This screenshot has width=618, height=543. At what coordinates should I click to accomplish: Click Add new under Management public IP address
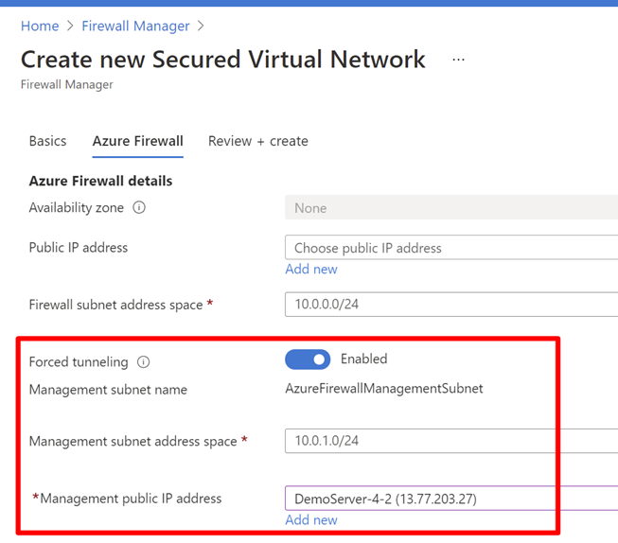click(x=311, y=520)
